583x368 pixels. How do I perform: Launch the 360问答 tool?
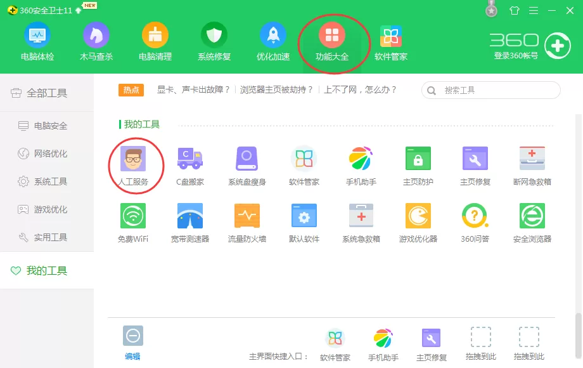coord(475,223)
